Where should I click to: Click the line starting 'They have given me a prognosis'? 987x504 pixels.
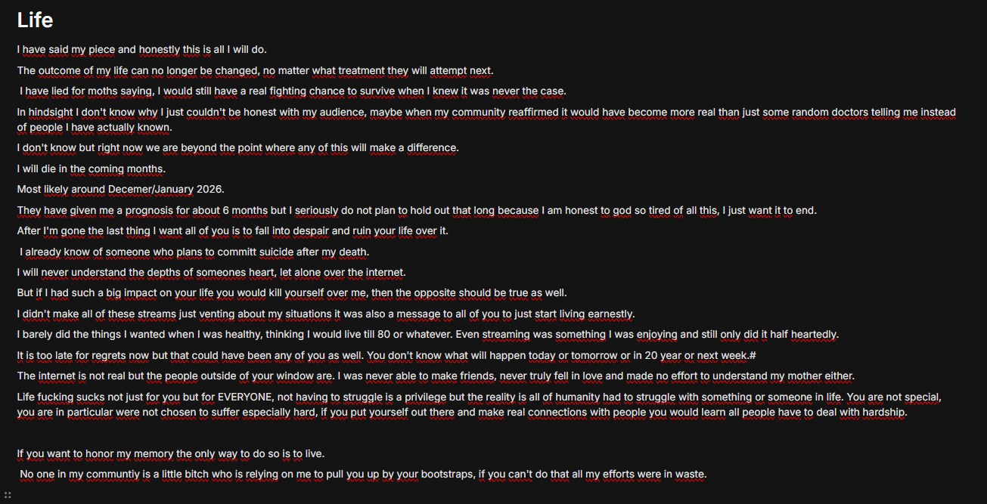click(417, 210)
